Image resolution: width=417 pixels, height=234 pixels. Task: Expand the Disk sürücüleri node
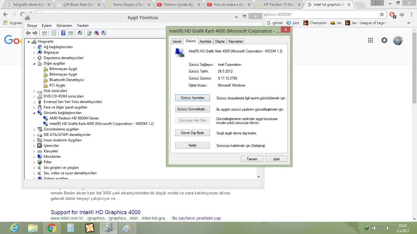click(34, 91)
